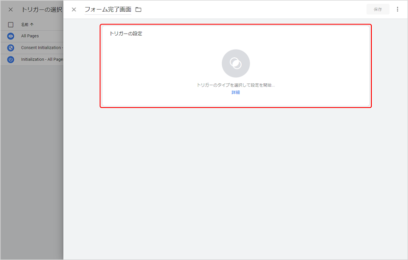Edit the trigger name フォーム完了画面
This screenshot has height=260, width=408.
click(108, 10)
